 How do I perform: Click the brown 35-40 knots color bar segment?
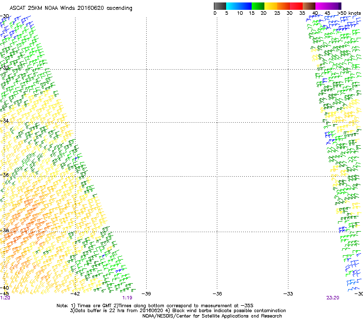click(309, 6)
